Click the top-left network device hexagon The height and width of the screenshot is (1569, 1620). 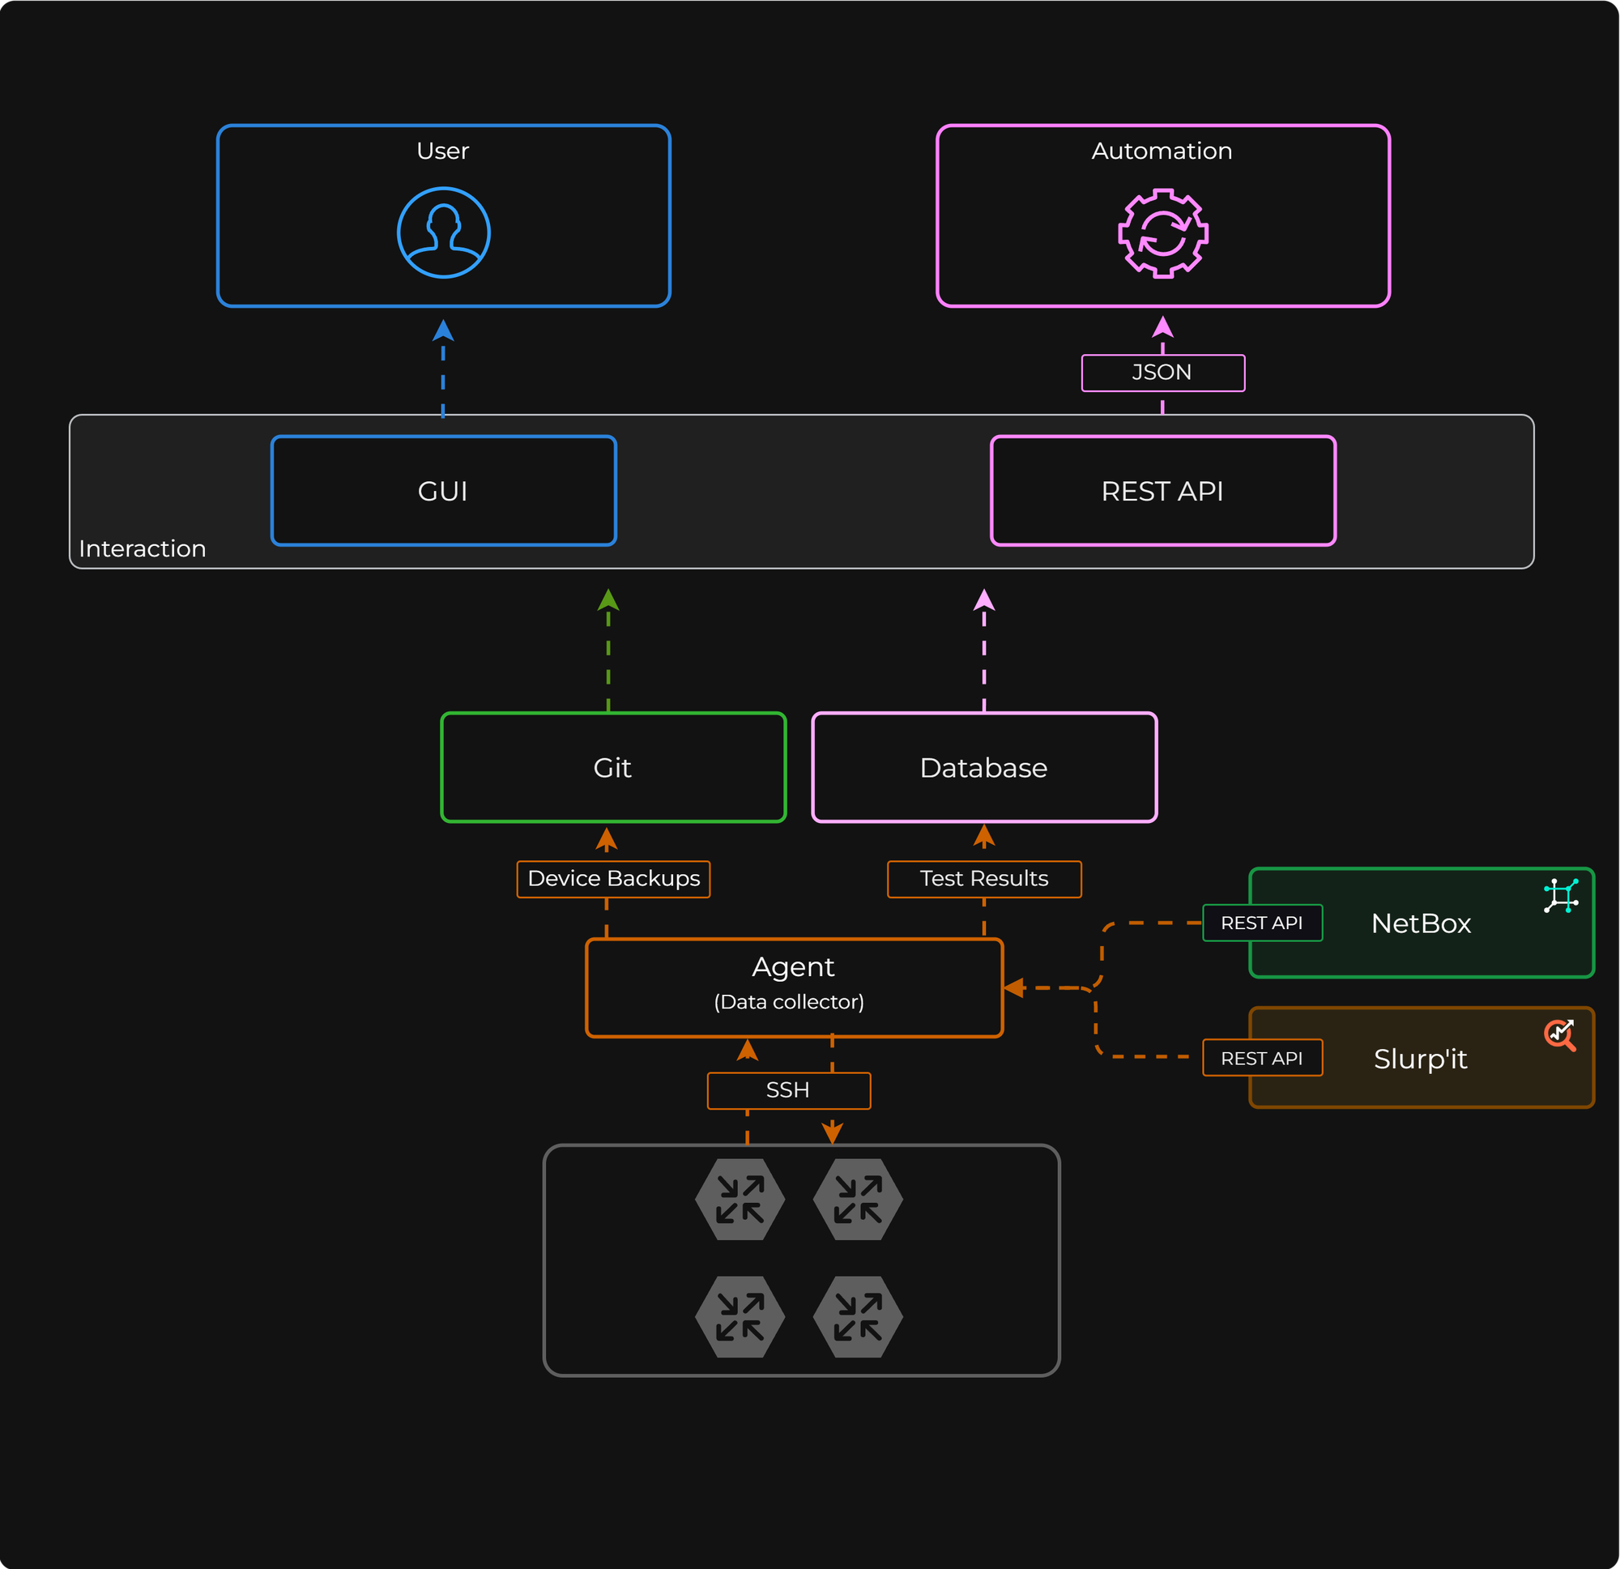coord(740,1199)
